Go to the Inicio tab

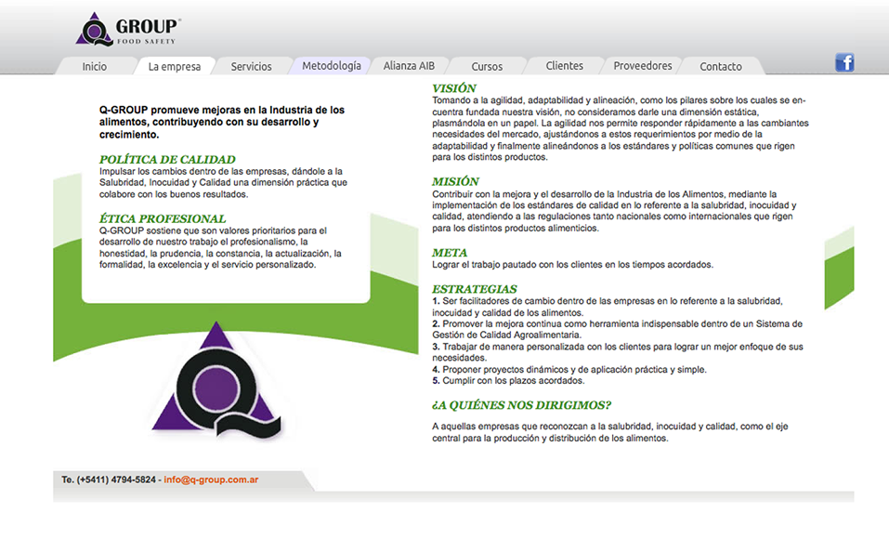click(x=94, y=66)
